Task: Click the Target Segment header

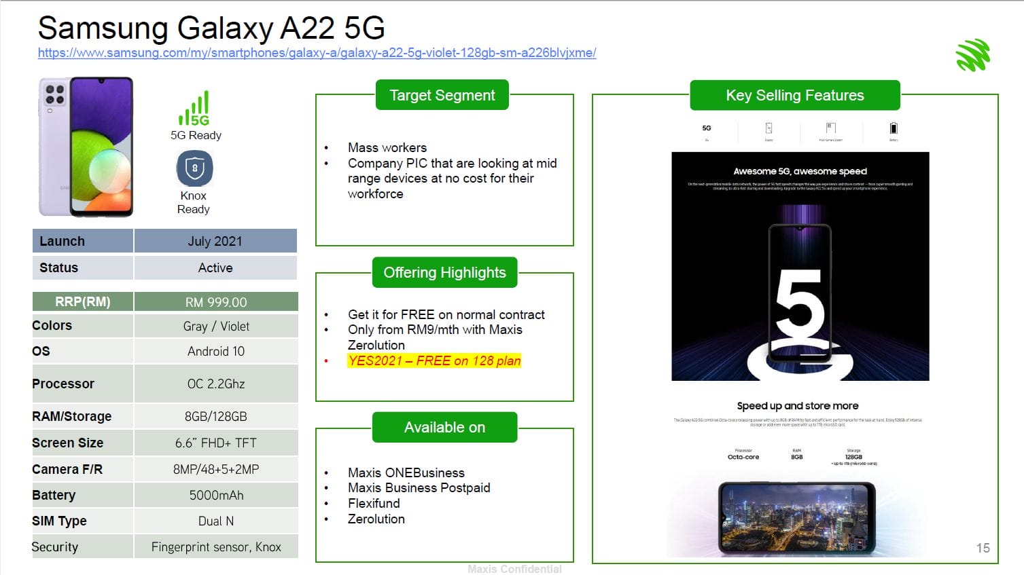Action: (x=442, y=95)
